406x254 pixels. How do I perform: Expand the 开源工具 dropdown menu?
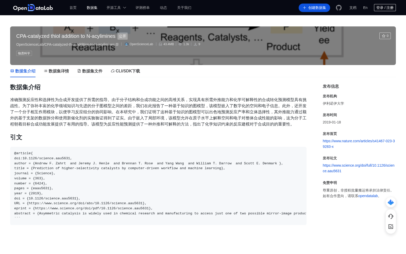click(x=116, y=8)
